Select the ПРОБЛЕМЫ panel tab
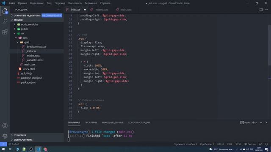Image resolution: width=271 pixels, height=152 pixels. pos(91,122)
